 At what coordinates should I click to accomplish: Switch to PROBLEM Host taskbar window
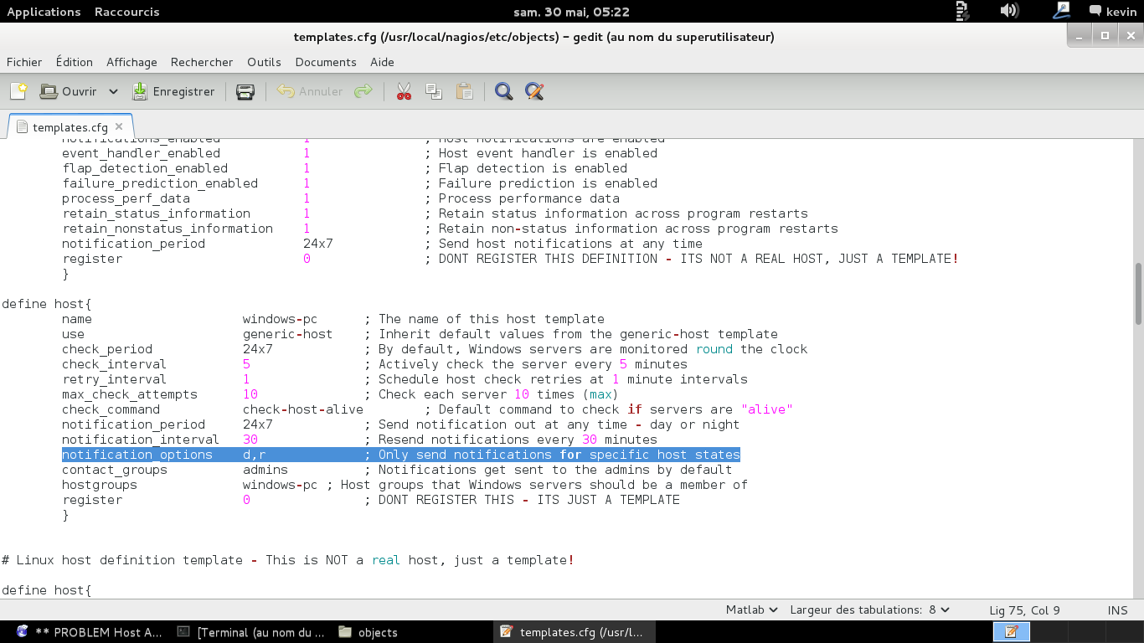tap(90, 632)
